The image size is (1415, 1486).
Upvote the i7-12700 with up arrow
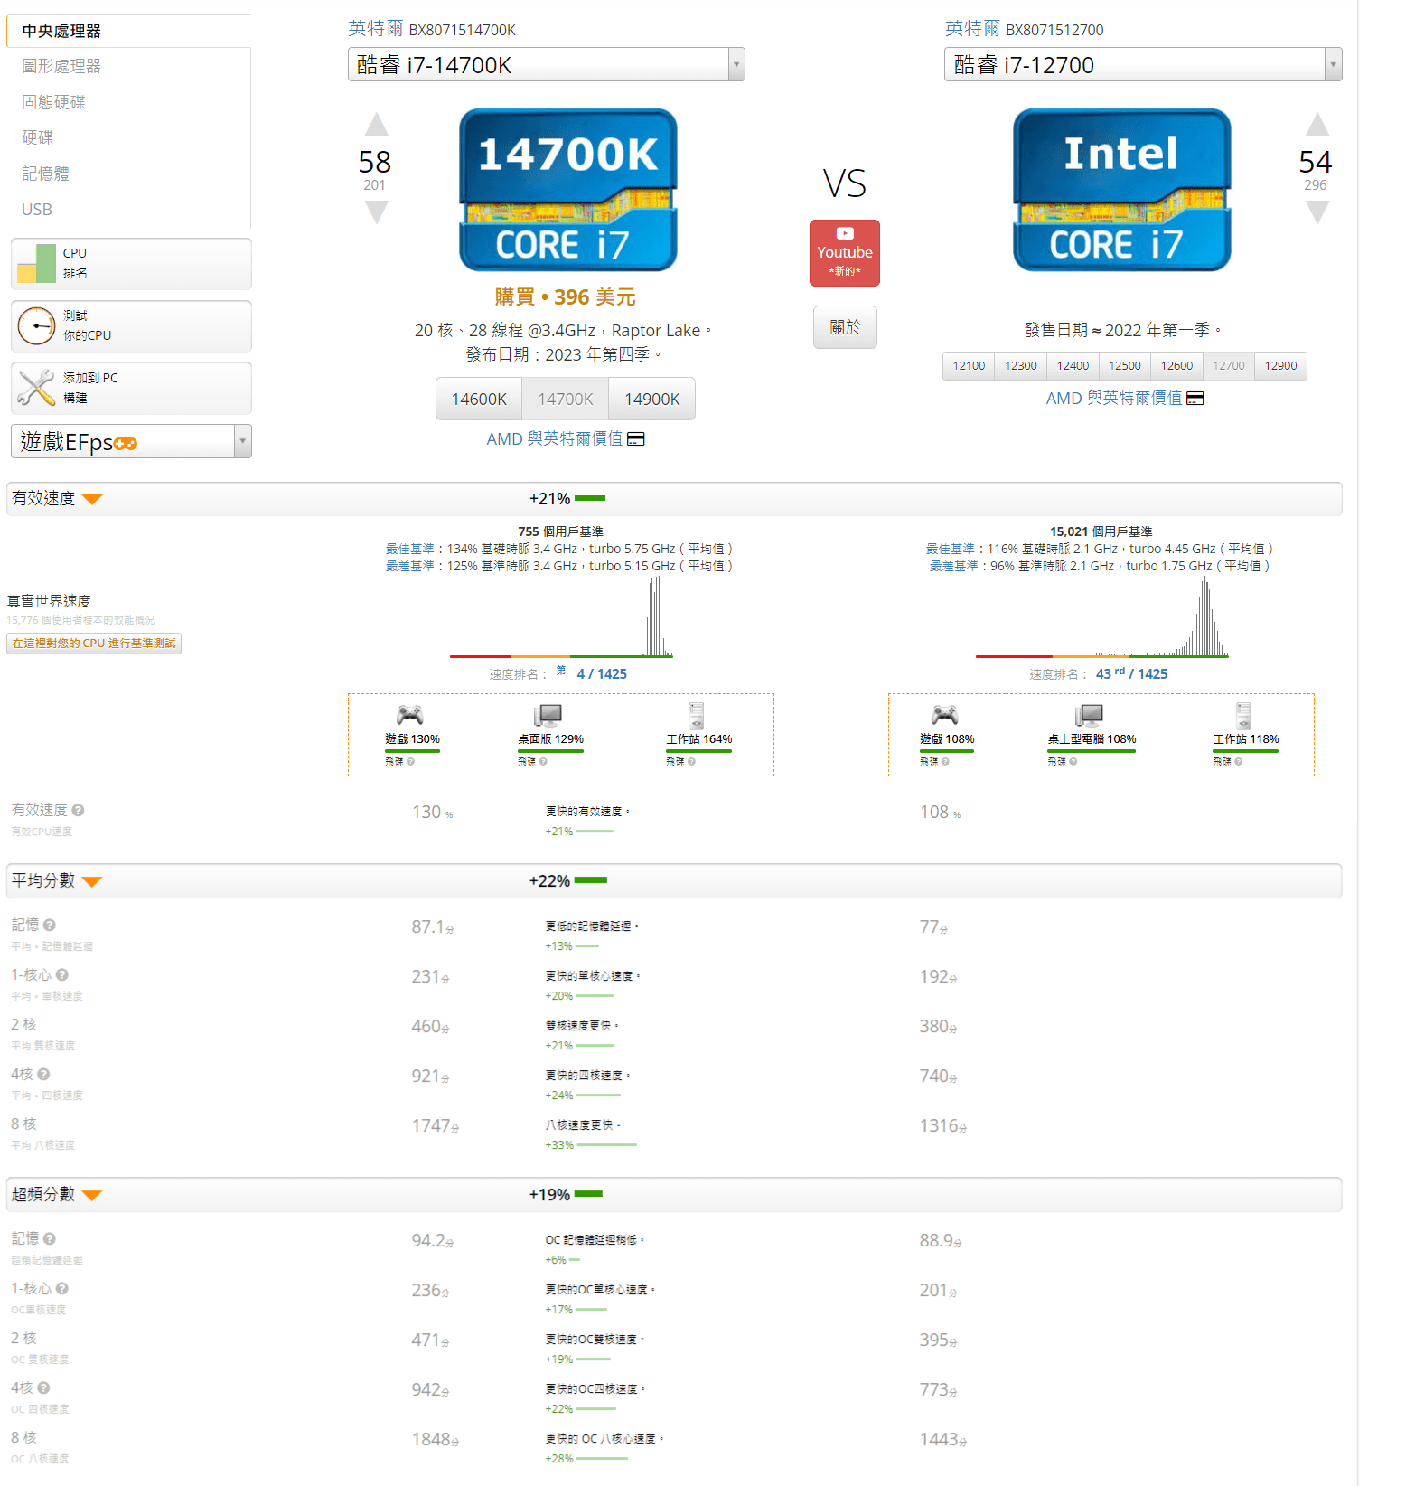[1317, 125]
